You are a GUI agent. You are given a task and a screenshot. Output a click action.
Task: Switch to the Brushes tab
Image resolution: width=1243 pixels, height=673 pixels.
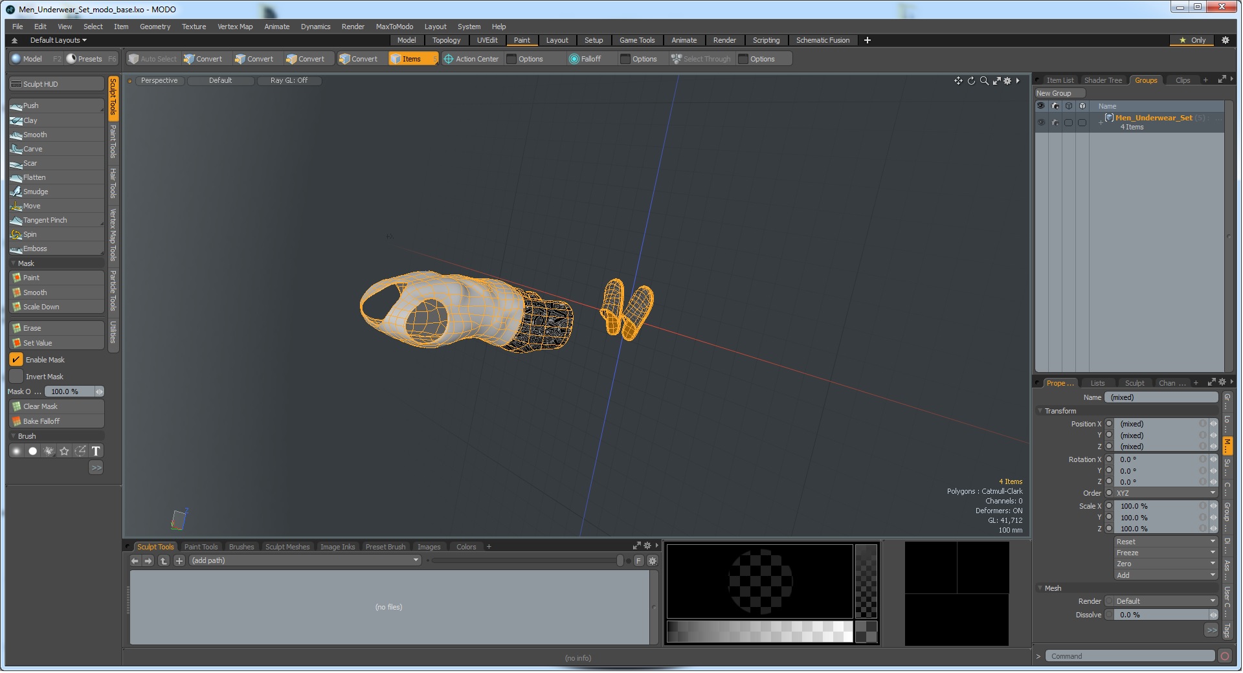coord(241,547)
